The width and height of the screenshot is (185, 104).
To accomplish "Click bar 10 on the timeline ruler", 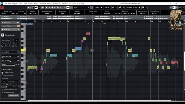I will coord(102,21).
